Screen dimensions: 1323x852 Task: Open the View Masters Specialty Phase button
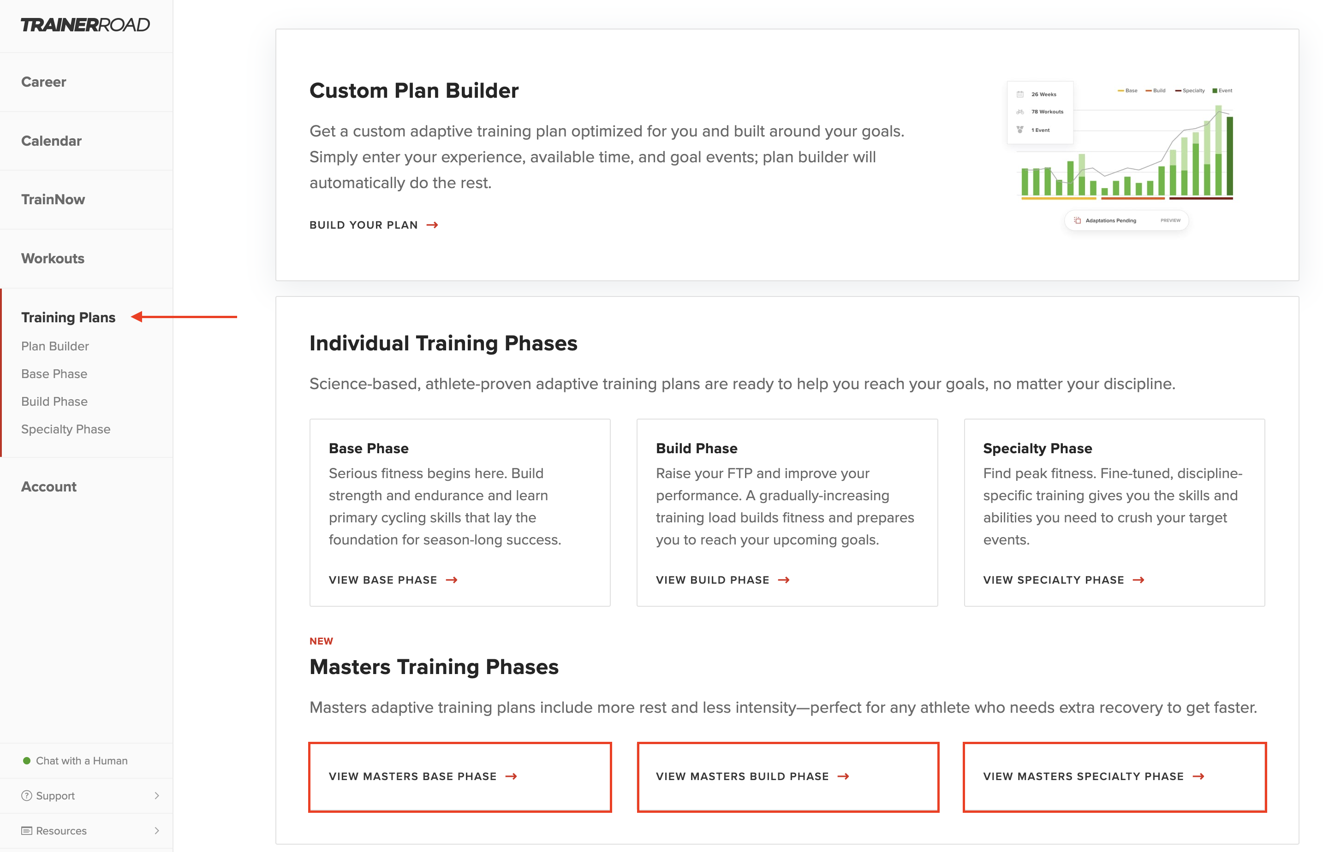coord(1114,777)
